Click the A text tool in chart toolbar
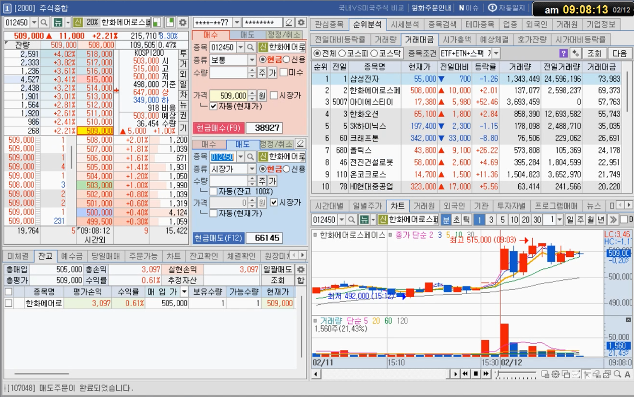 point(627,374)
